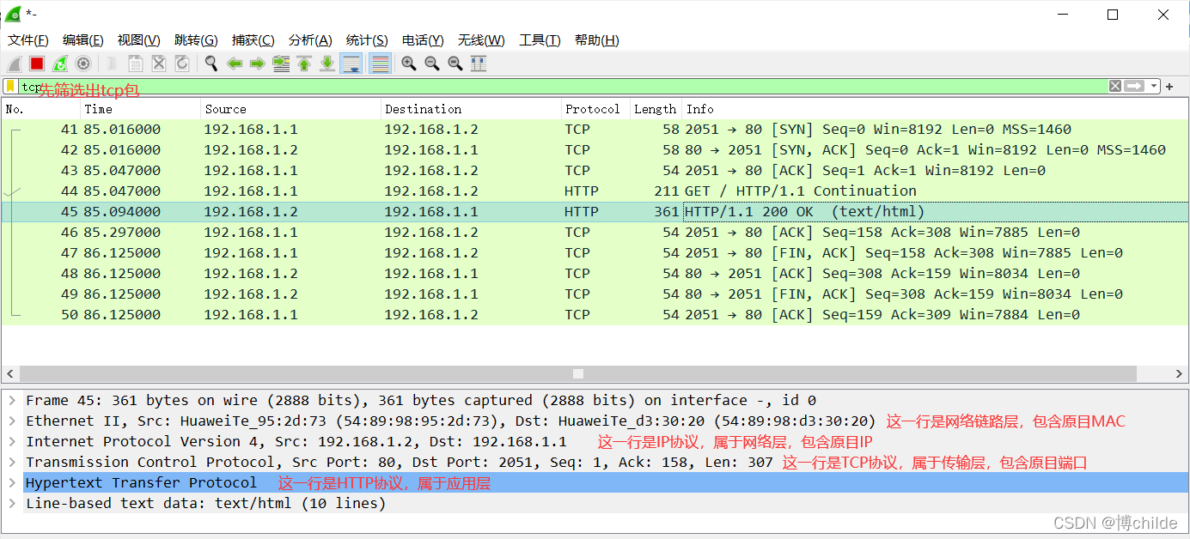Viewport: 1190px width, 539px height.
Task: Open capture options gear icon
Action: [83, 64]
